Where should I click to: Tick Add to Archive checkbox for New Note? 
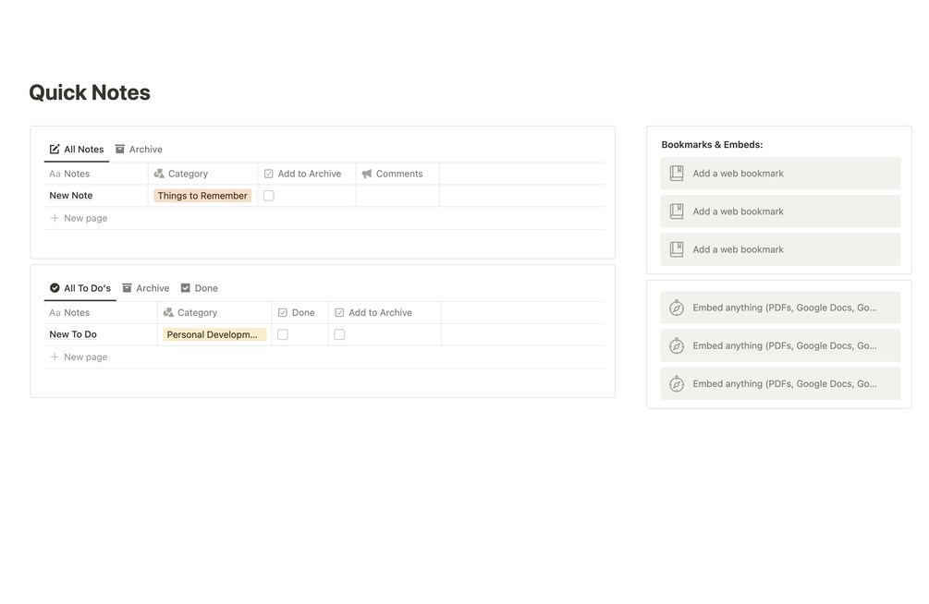(269, 196)
